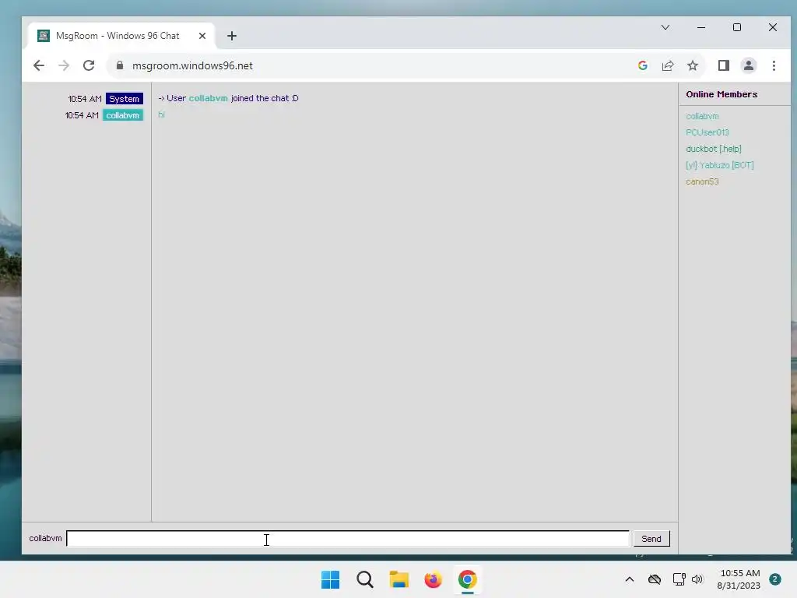Click the Google icon in the address bar

pos(642,65)
